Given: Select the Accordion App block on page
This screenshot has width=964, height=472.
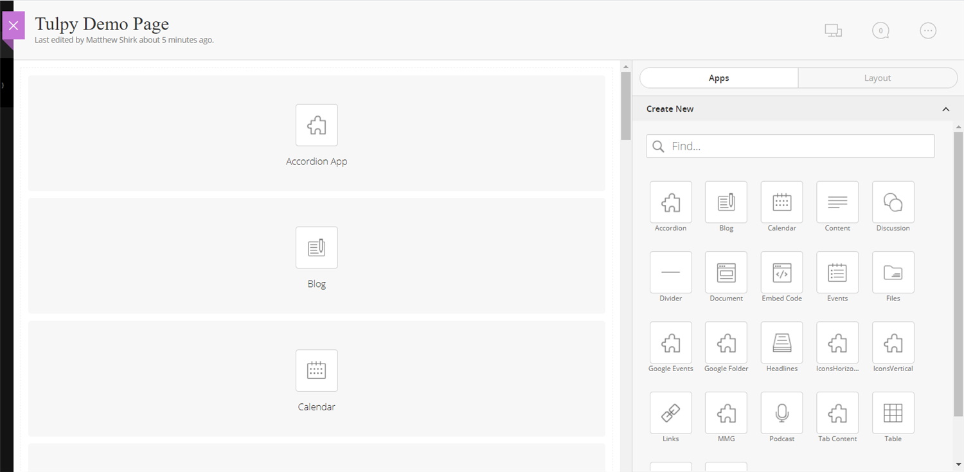Looking at the screenshot, I should coord(317,133).
